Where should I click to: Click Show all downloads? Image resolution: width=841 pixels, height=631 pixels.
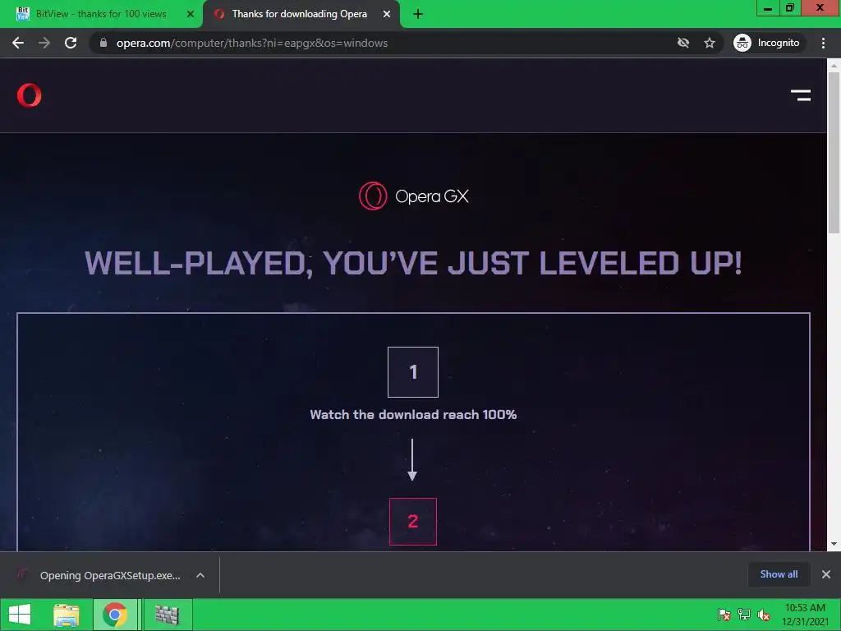point(779,574)
